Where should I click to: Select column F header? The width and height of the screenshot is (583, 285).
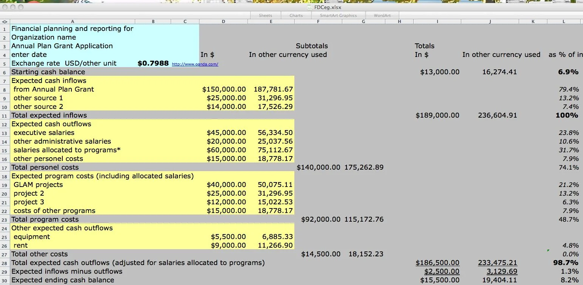[x=318, y=21]
